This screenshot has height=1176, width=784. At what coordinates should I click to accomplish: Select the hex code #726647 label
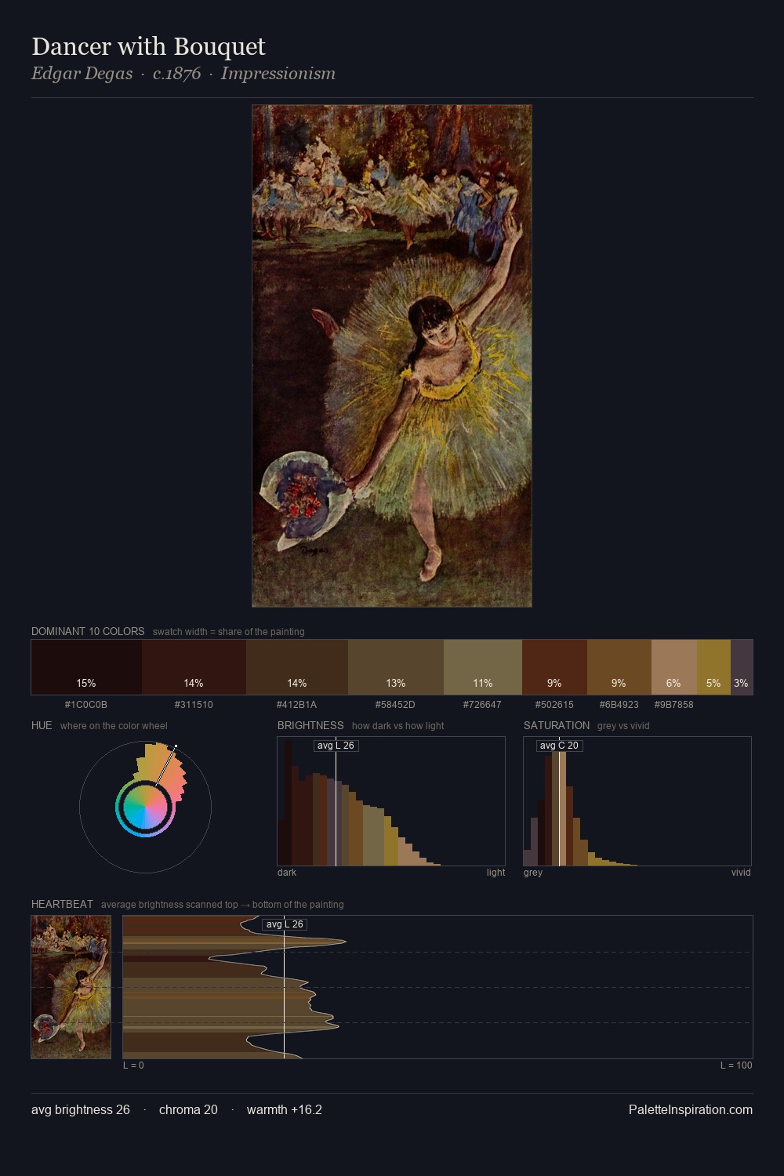click(x=482, y=705)
